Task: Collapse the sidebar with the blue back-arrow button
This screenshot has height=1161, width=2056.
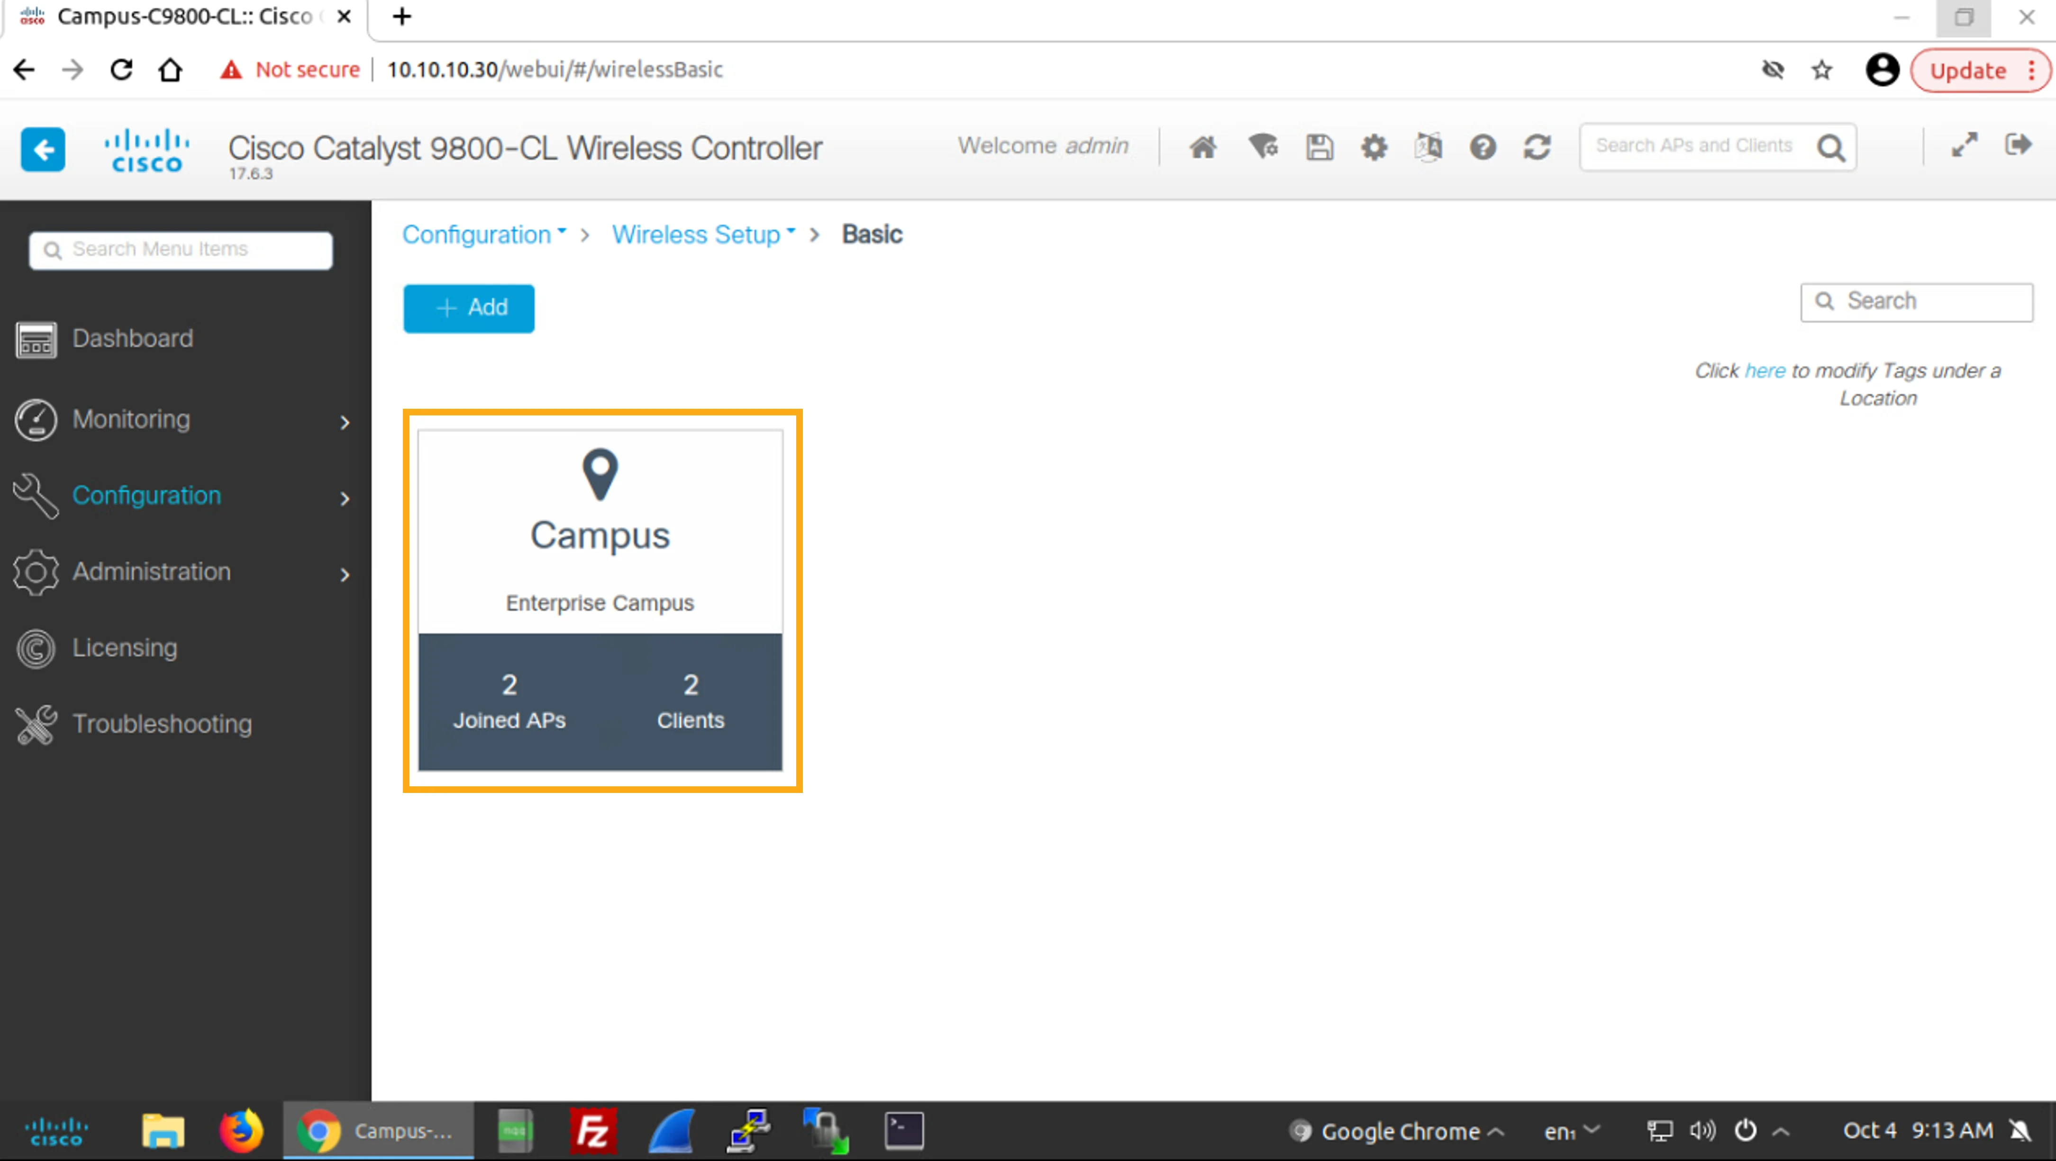Action: tap(43, 149)
